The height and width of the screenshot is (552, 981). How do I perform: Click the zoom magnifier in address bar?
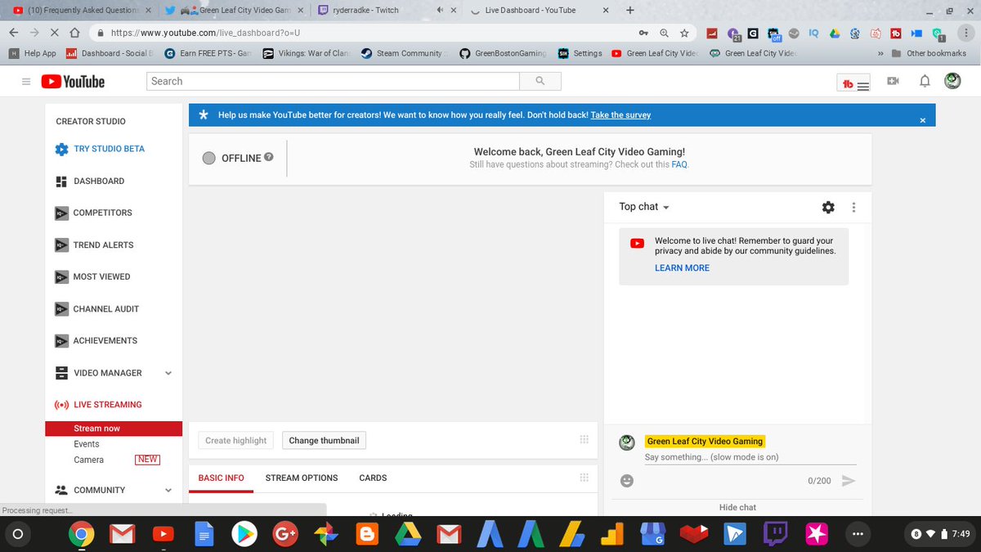click(664, 33)
